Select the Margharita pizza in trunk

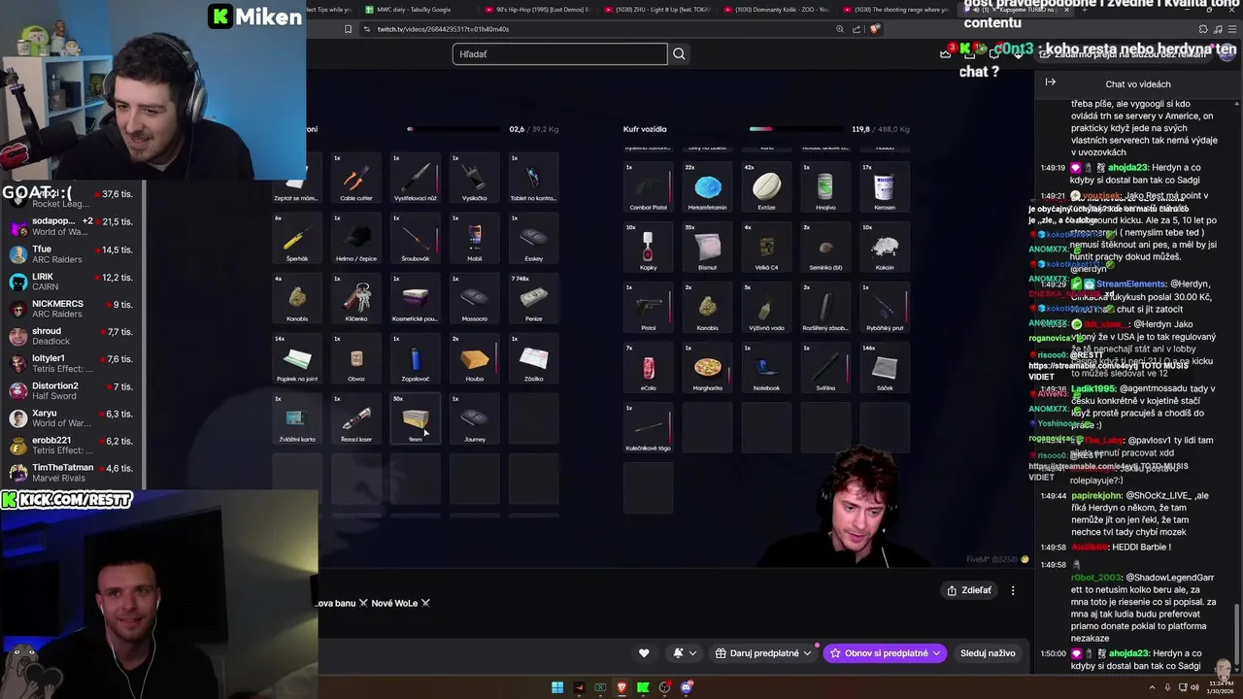coord(708,367)
